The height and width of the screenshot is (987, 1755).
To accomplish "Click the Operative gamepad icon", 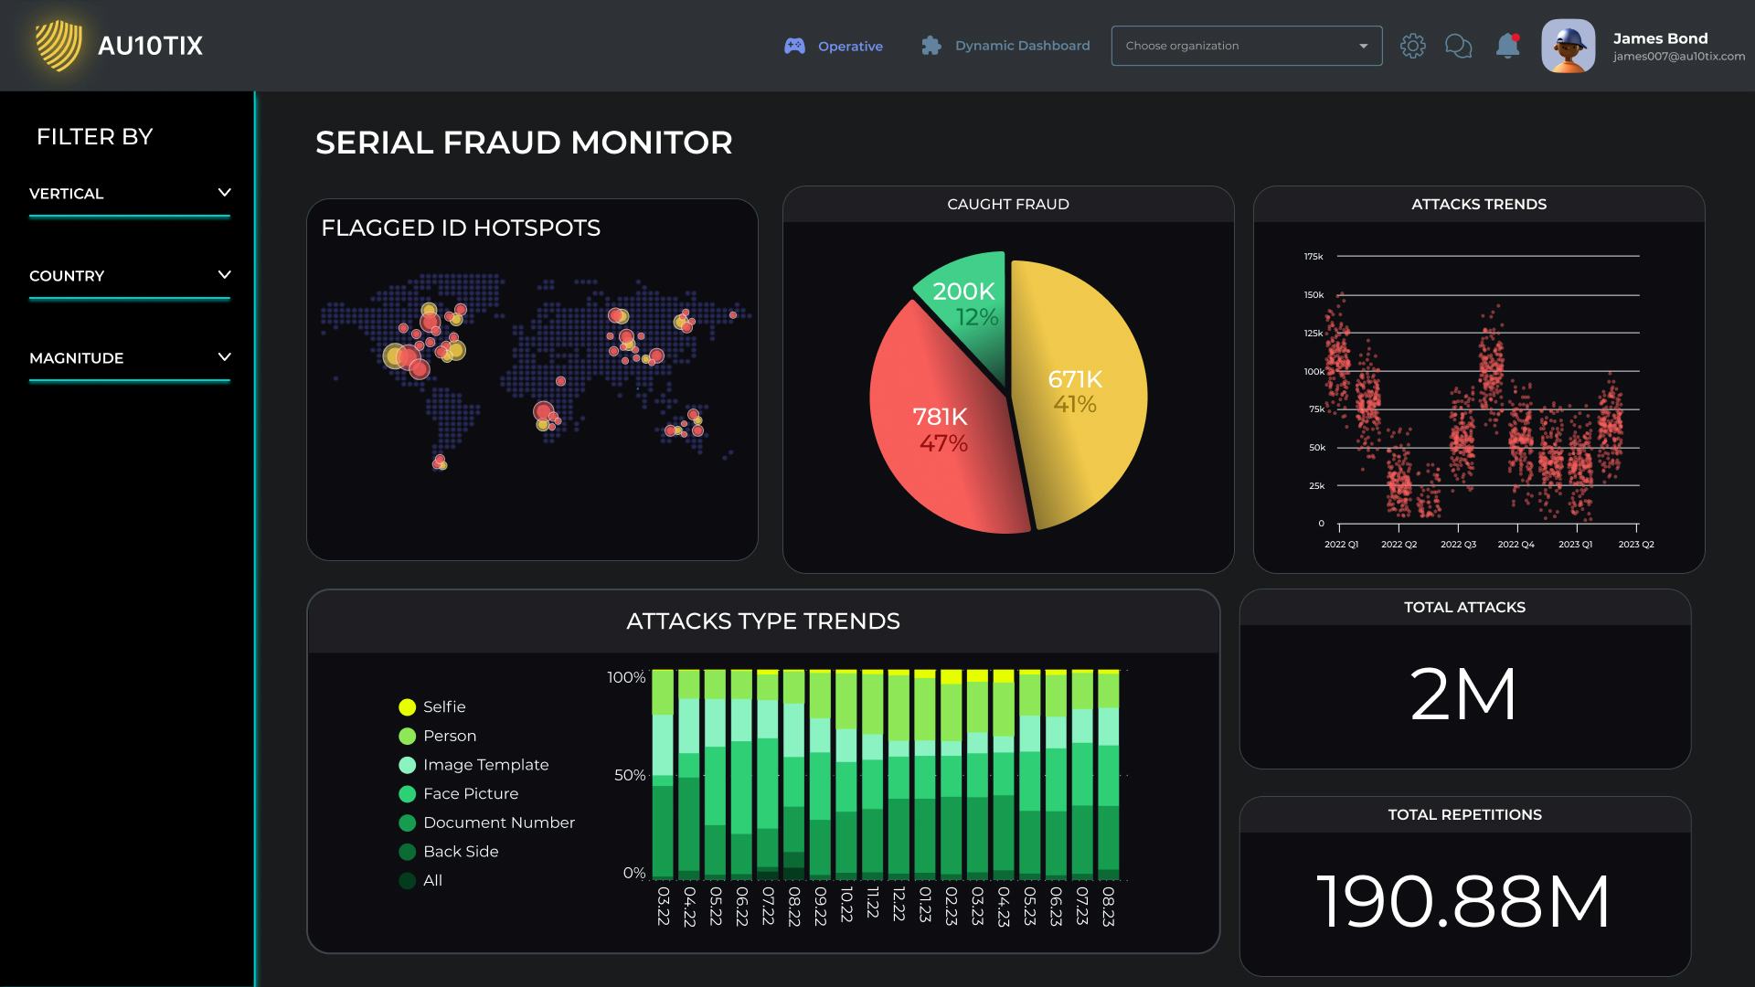I will (x=794, y=46).
